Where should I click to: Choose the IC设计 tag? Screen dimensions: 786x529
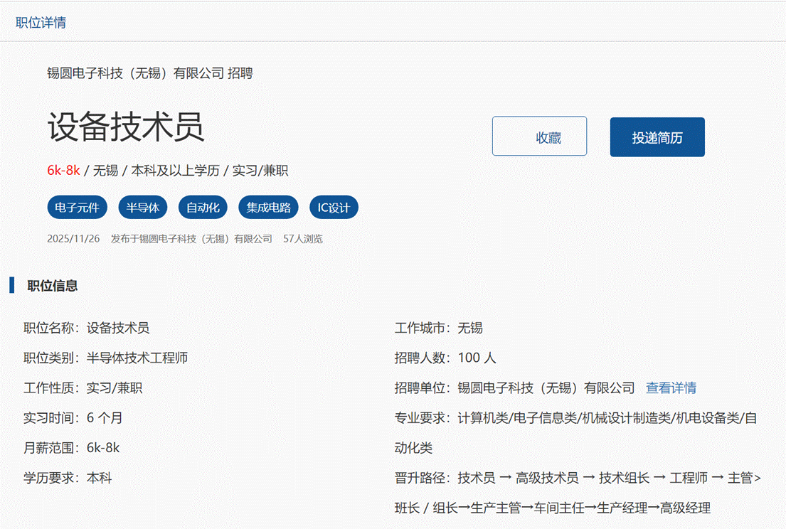coord(334,208)
